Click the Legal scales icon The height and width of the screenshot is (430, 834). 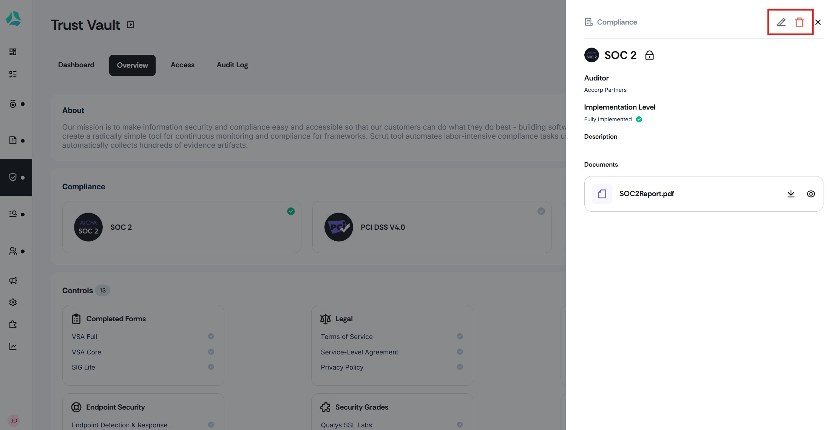point(325,319)
